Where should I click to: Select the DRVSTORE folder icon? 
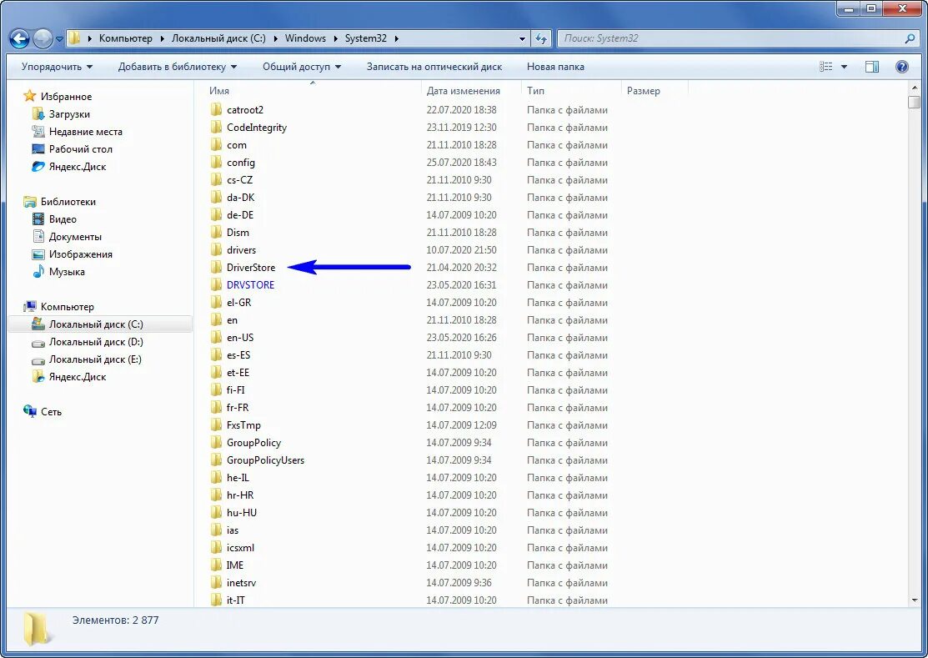coord(216,285)
